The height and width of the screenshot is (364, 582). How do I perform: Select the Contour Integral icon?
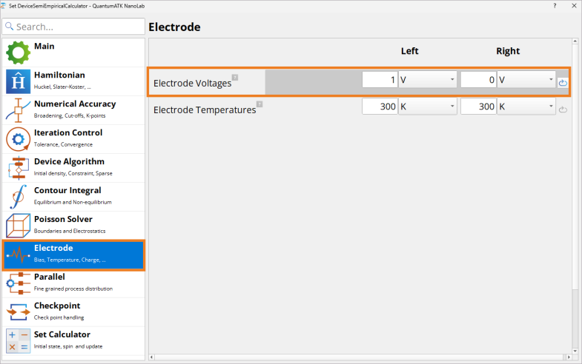click(x=18, y=197)
